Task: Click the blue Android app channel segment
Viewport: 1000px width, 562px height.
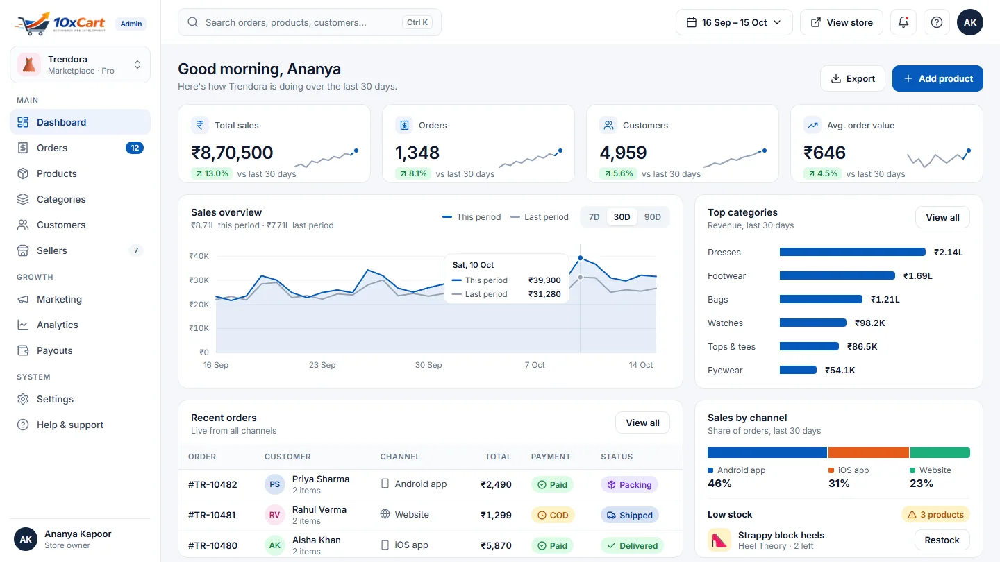Action: coord(767,452)
